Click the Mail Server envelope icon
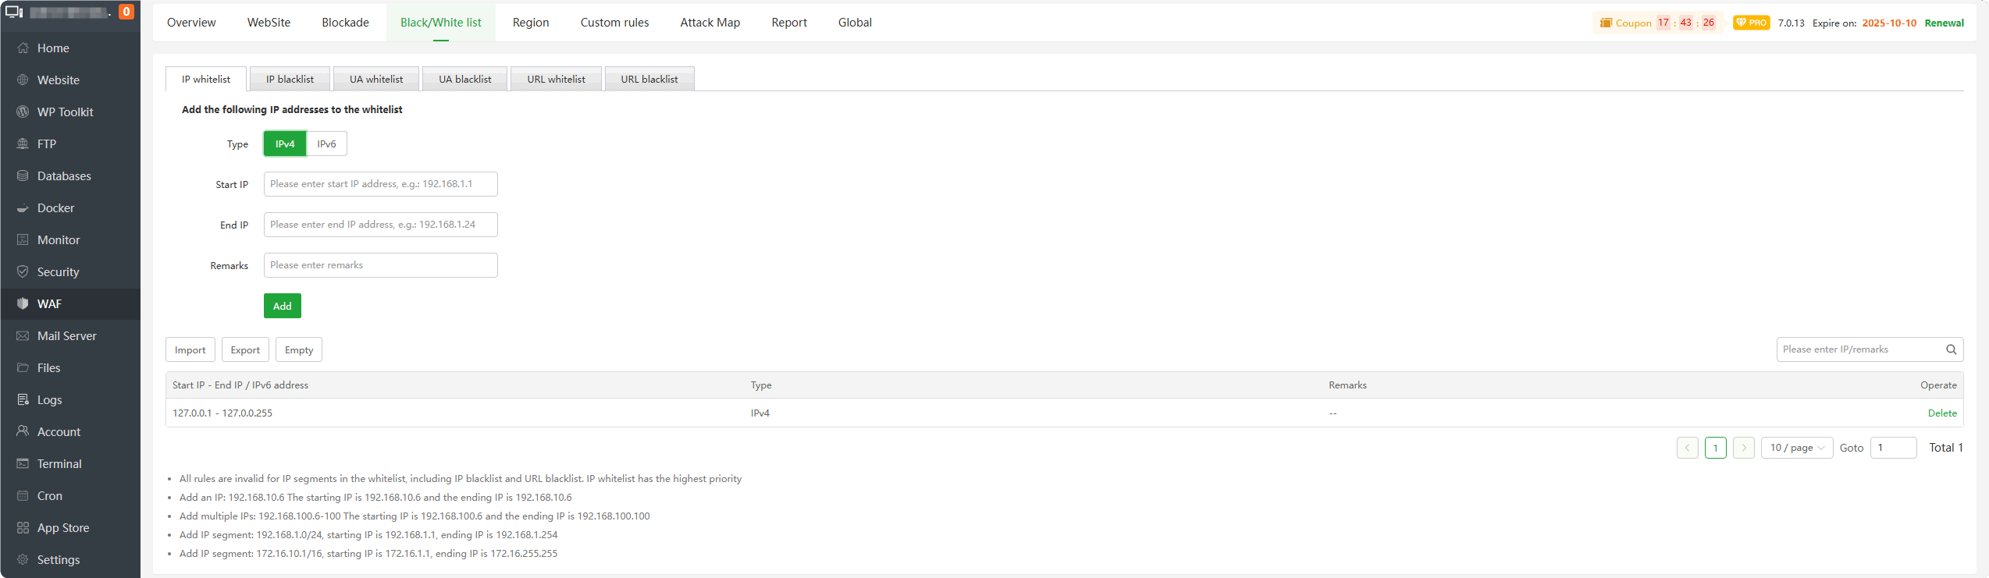This screenshot has width=1989, height=578. click(23, 335)
